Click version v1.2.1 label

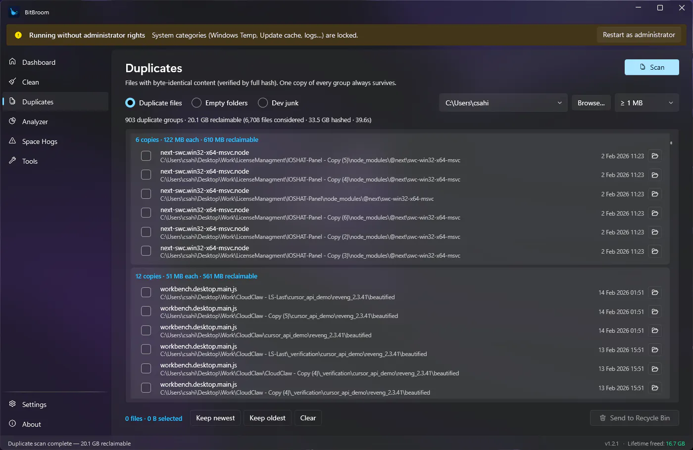[612, 444]
